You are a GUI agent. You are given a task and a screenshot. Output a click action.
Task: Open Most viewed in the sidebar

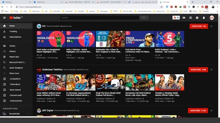click(x=16, y=90)
